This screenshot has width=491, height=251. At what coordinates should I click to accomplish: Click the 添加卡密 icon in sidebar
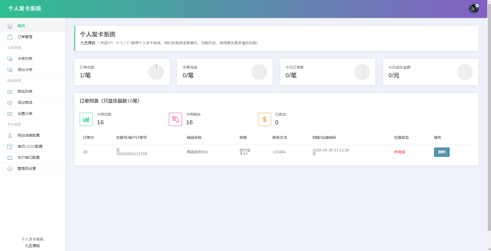(x=10, y=70)
